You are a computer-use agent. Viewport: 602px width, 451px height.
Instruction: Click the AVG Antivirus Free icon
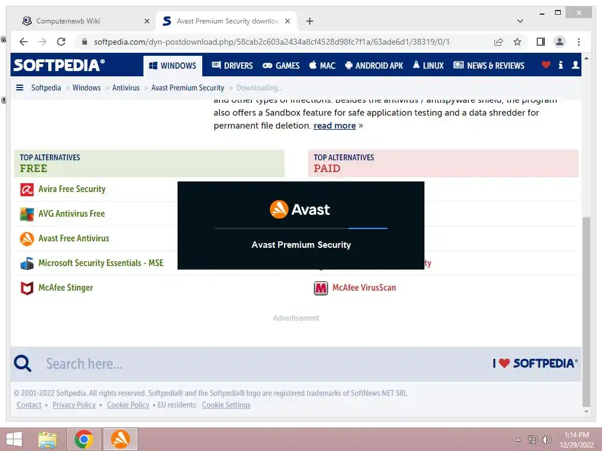pyautogui.click(x=27, y=214)
